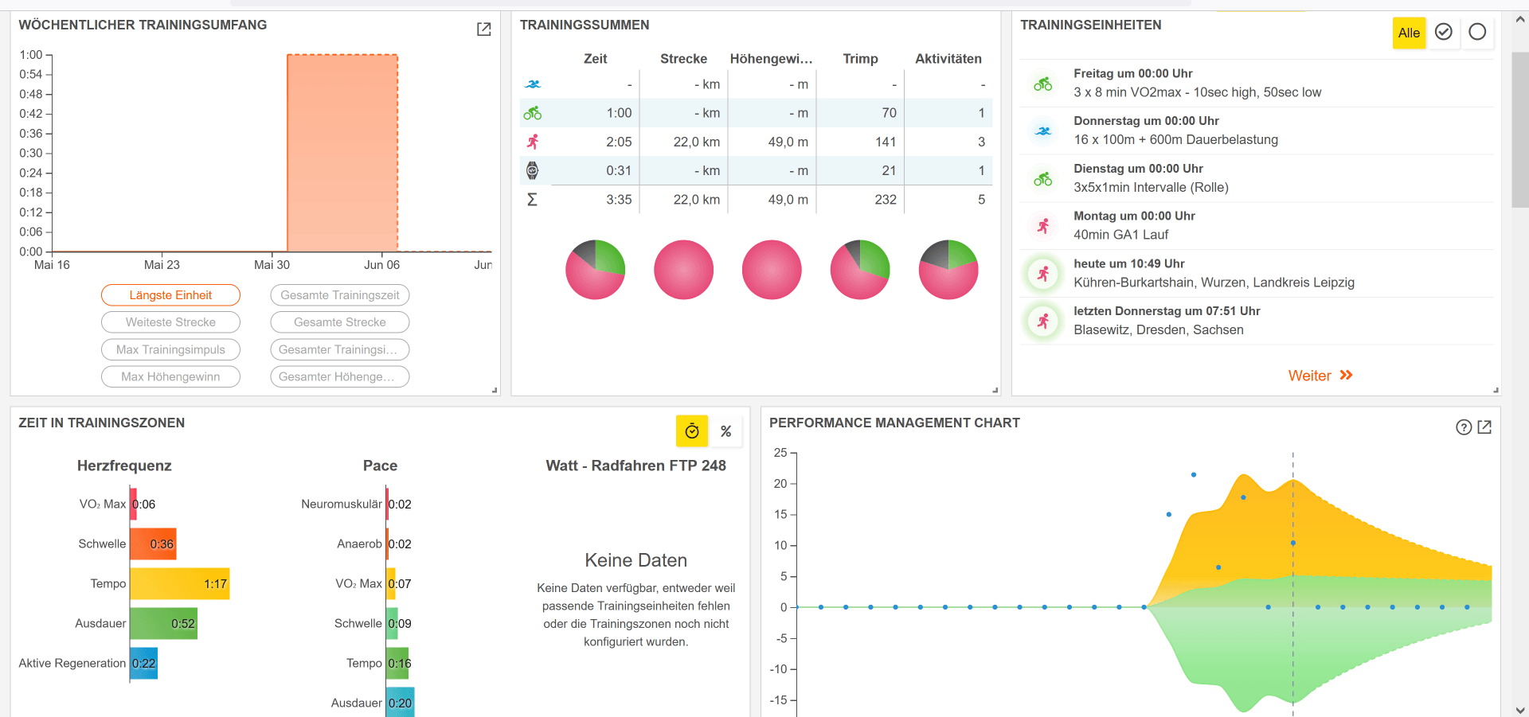Switch training zones to time display
Screen dimensions: 1529x717
tap(692, 431)
